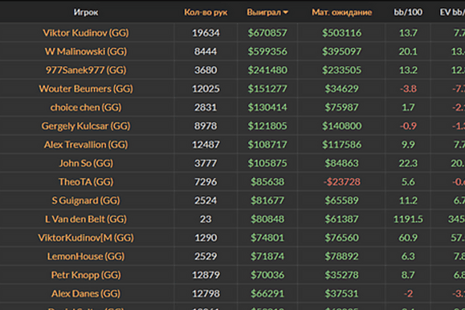Select expected value $34629

tap(341, 88)
